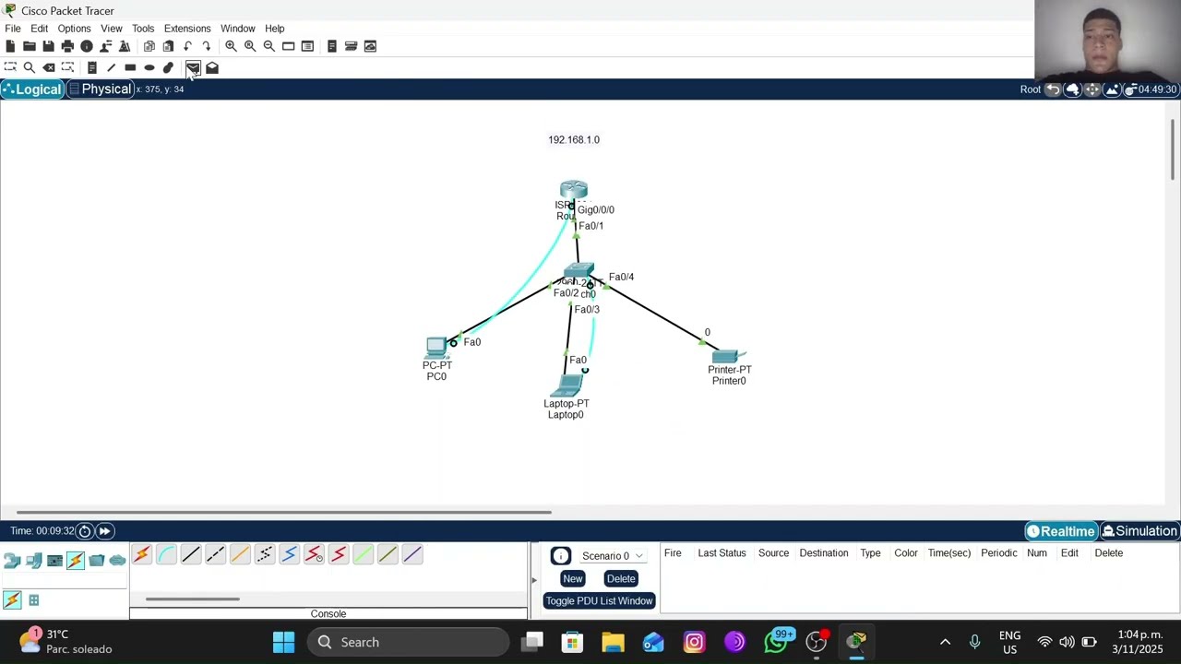Open WhatsApp from taskbar
This screenshot has height=664, width=1181.
coord(776,642)
